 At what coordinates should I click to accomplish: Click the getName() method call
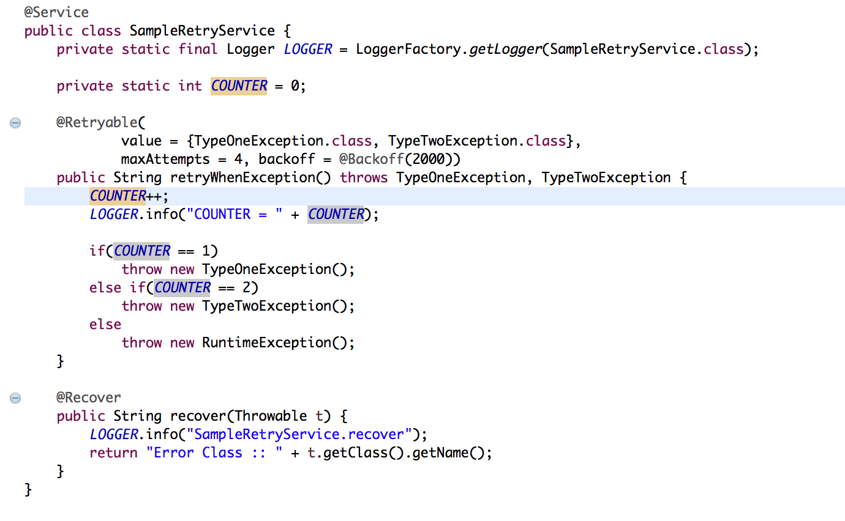pyautogui.click(x=448, y=453)
